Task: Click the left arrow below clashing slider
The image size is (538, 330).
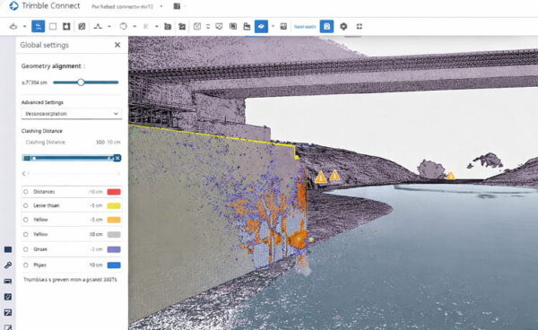Action: pyautogui.click(x=23, y=174)
